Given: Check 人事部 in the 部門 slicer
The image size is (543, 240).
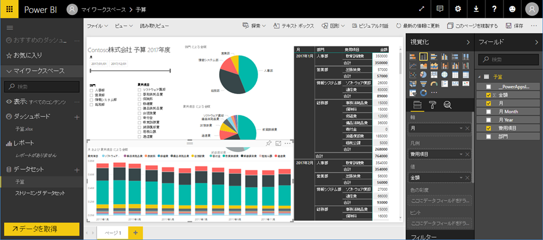Looking at the screenshot, I should (x=92, y=90).
